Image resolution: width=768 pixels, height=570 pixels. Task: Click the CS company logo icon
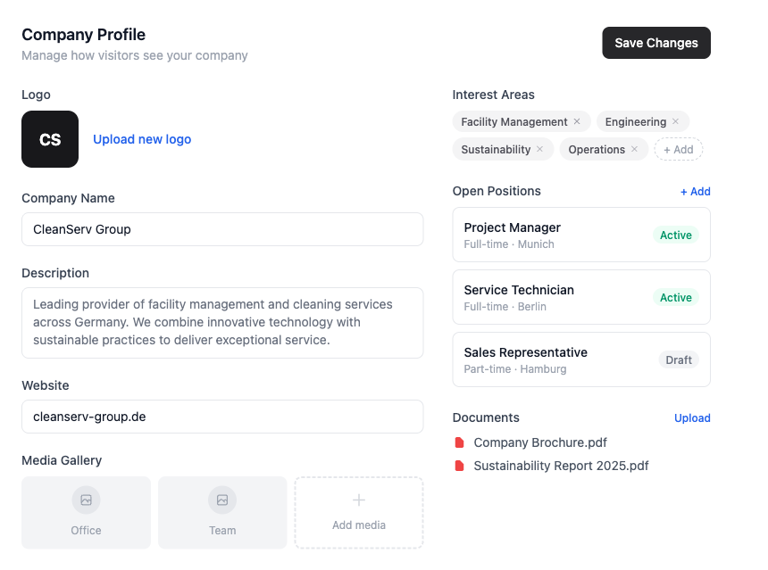click(49, 139)
